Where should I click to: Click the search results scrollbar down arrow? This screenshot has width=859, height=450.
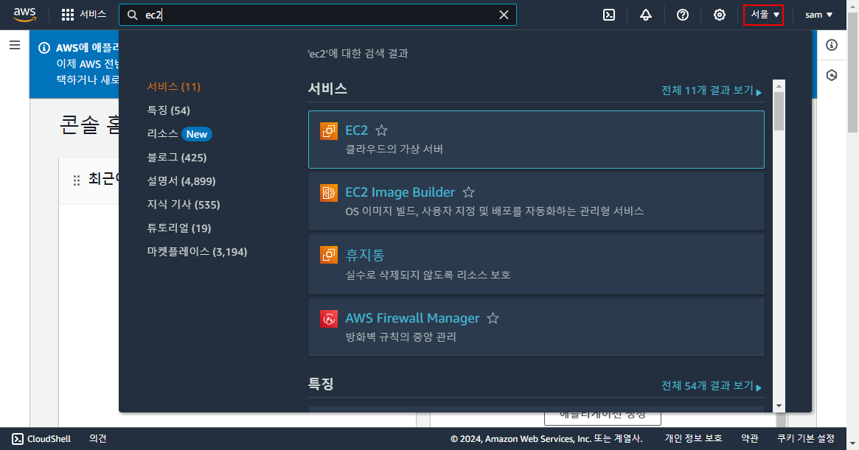coord(779,407)
